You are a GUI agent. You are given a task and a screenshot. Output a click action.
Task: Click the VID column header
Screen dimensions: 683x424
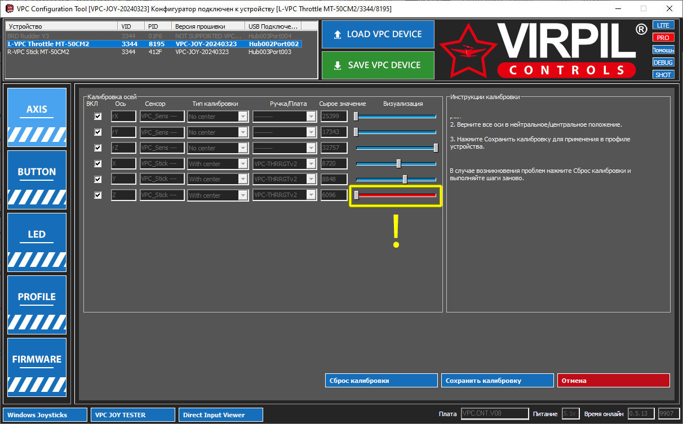132,26
